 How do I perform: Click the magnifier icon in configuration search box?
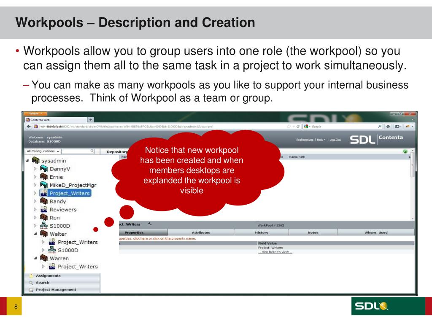pyautogui.click(x=92, y=151)
